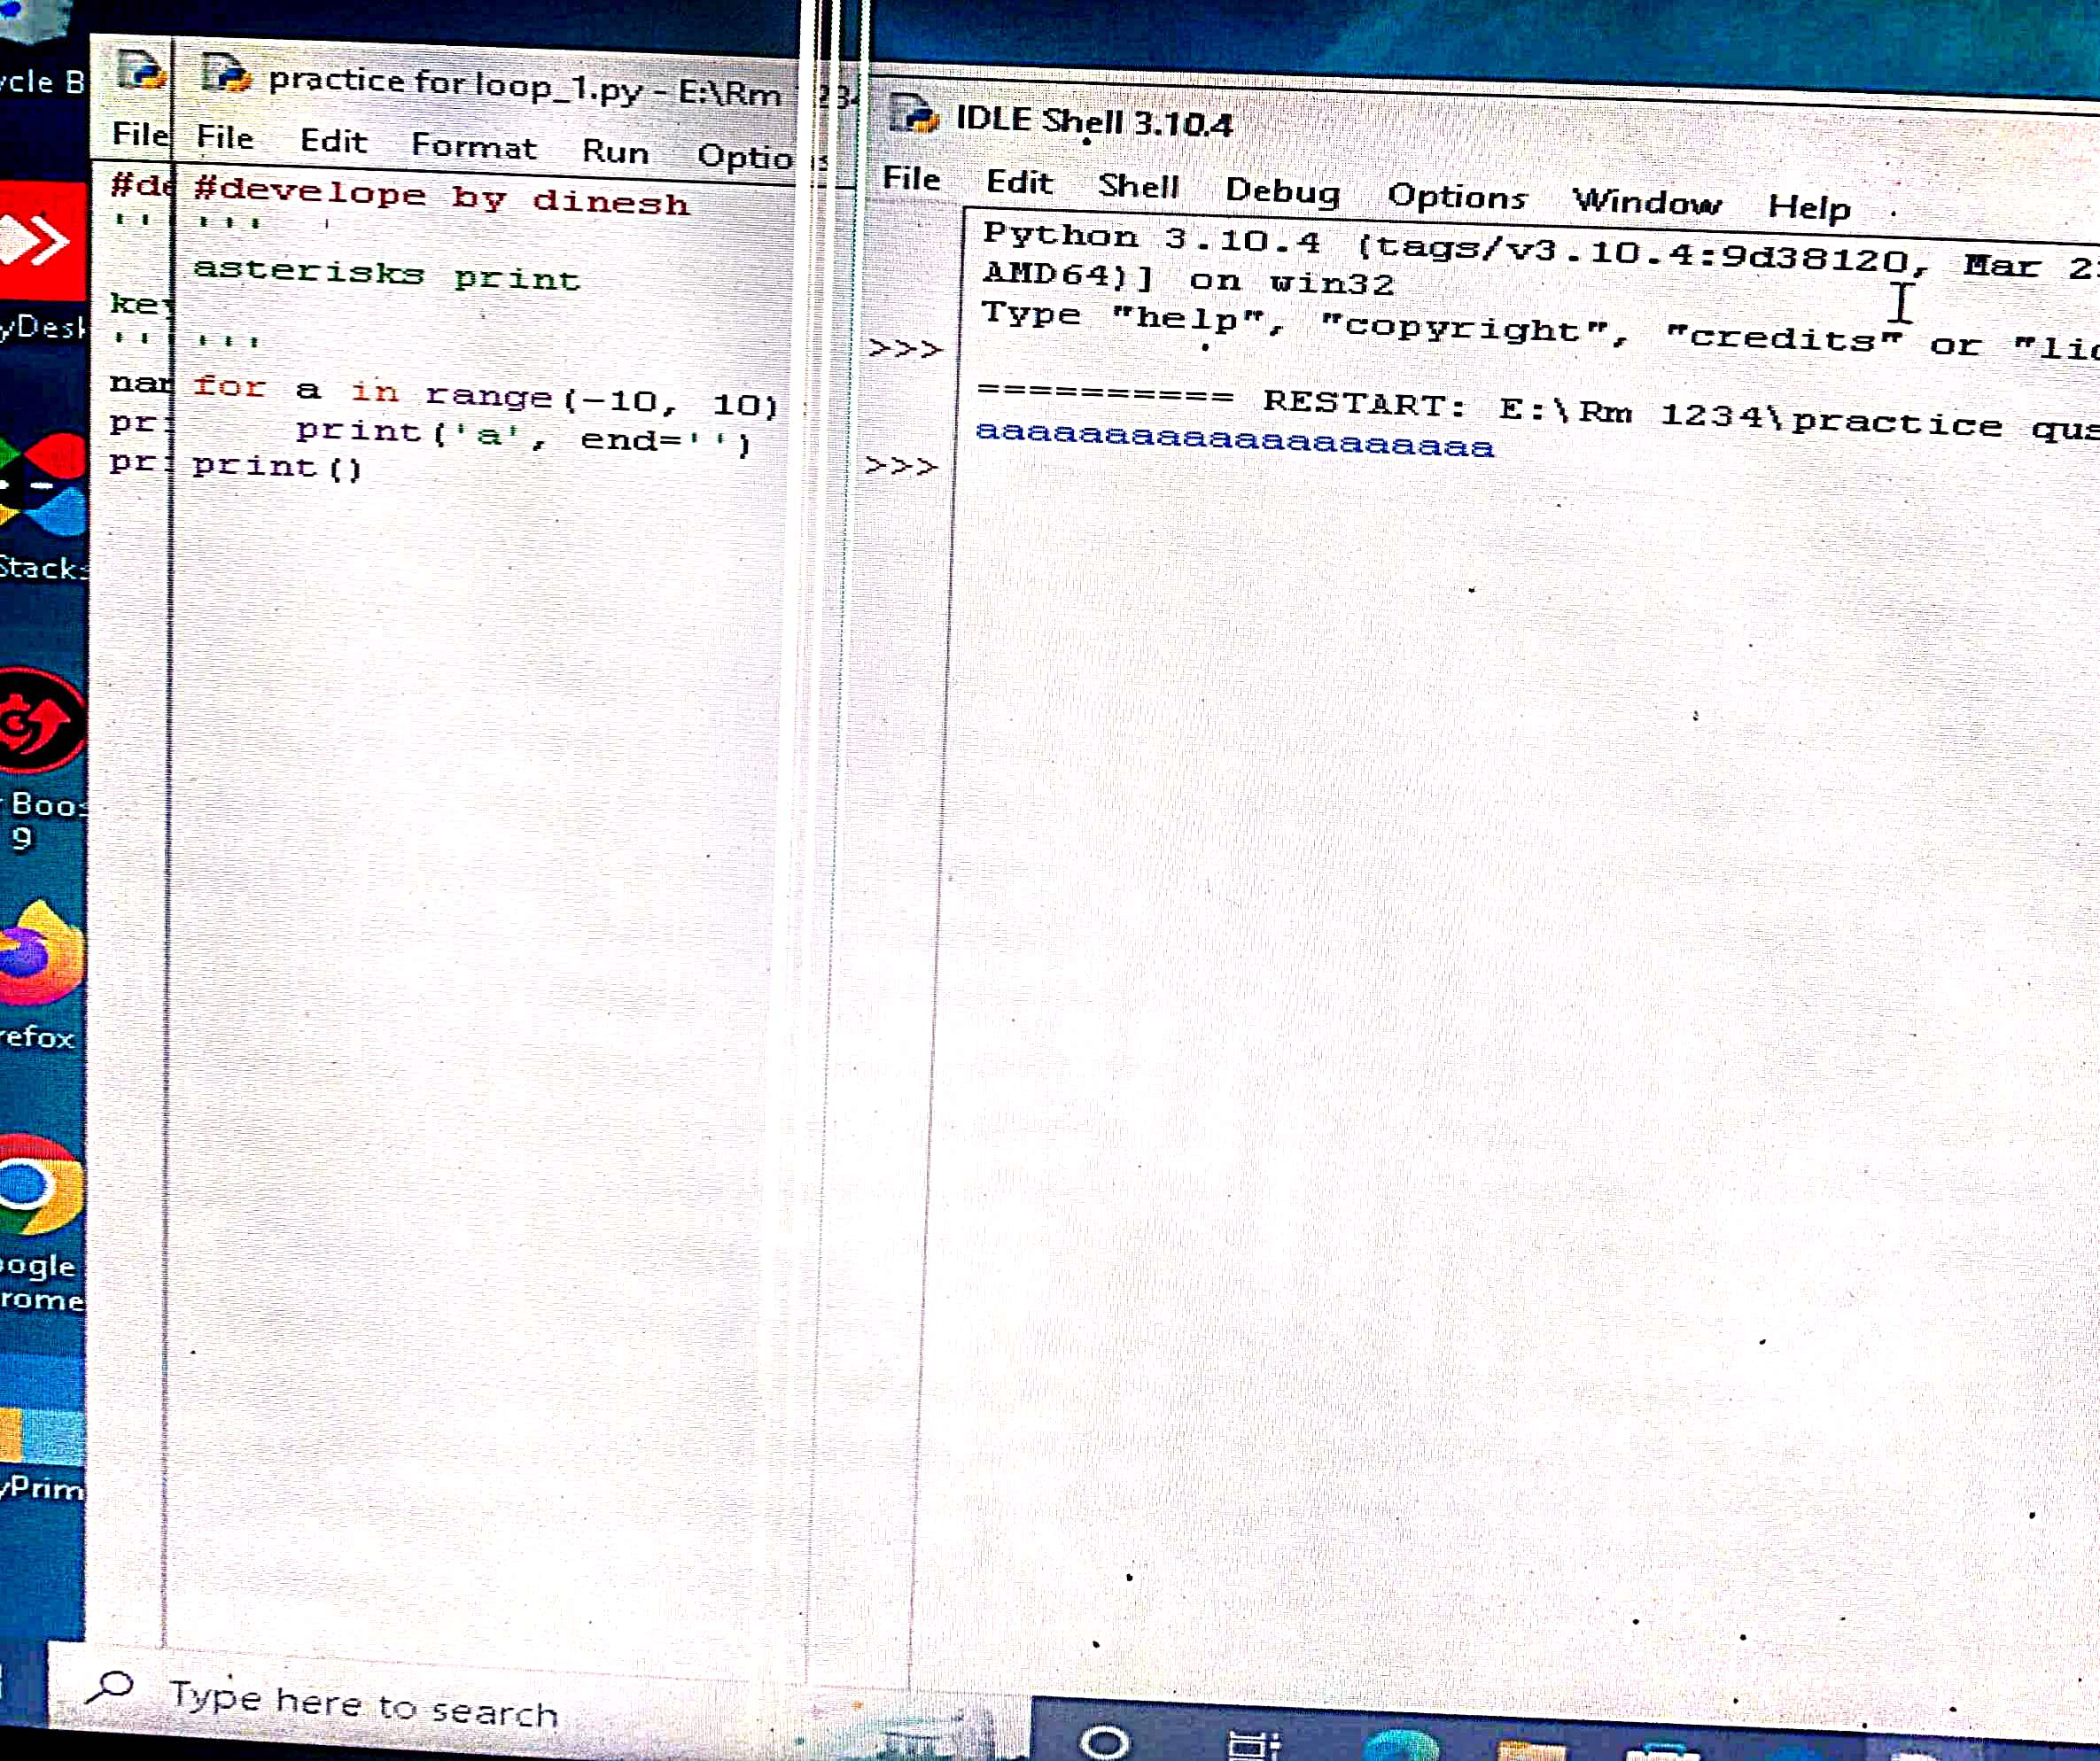Click the for loop range line in the editor

485,397
